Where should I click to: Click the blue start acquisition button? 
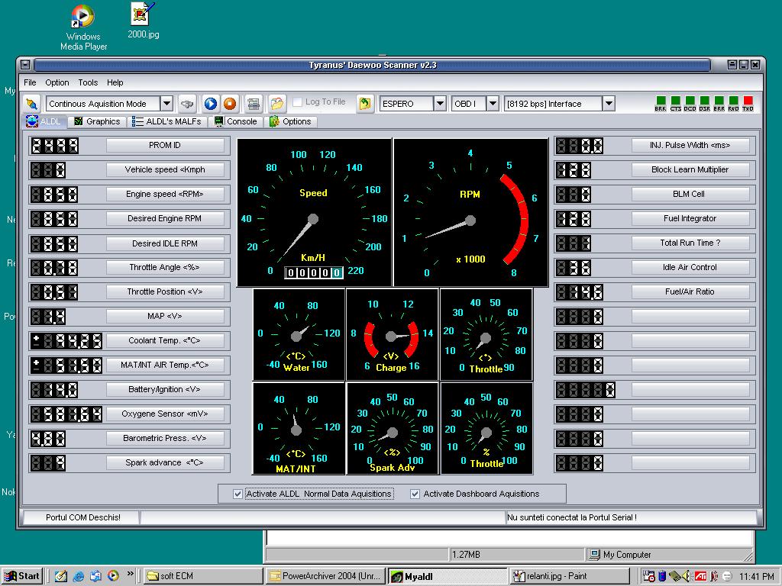click(x=210, y=104)
